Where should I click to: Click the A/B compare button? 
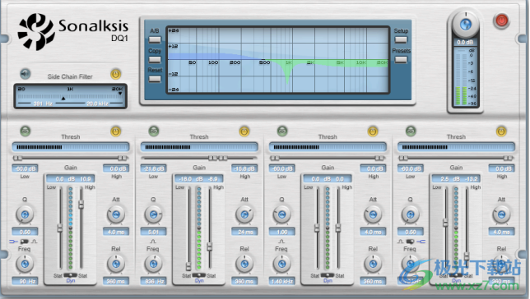155,39
